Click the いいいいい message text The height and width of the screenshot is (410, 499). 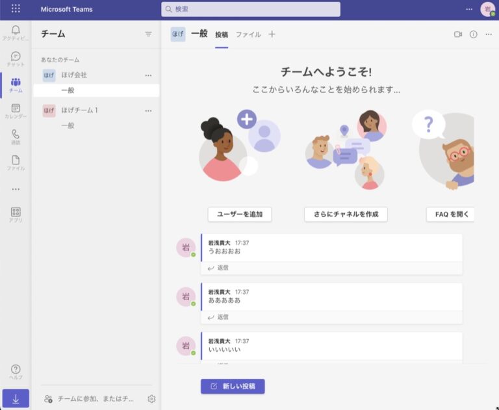[224, 350]
